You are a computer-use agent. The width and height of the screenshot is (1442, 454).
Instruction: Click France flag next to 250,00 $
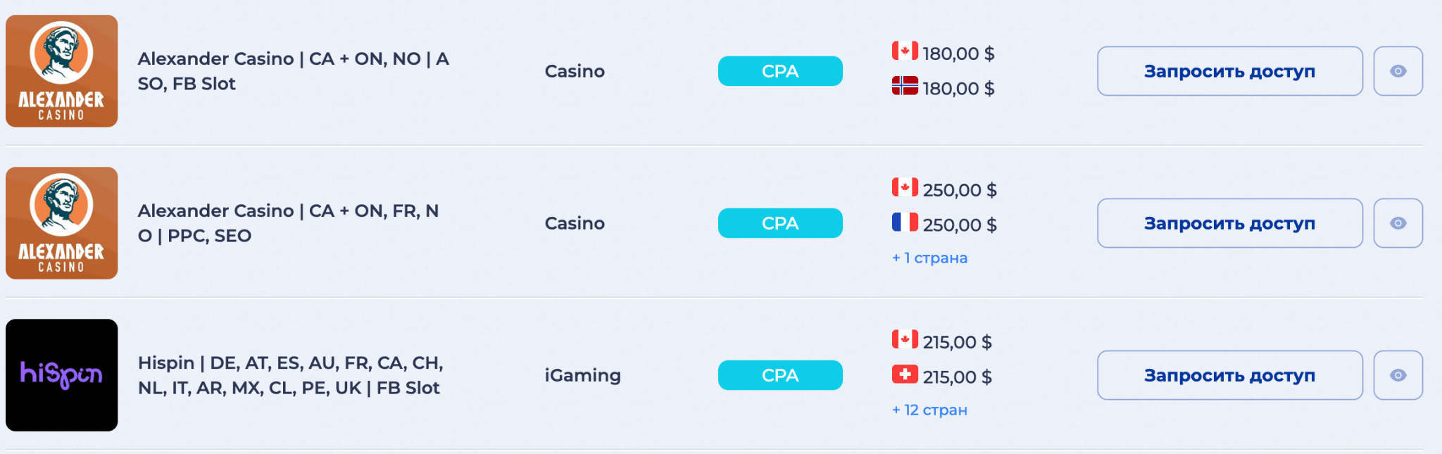pos(905,222)
